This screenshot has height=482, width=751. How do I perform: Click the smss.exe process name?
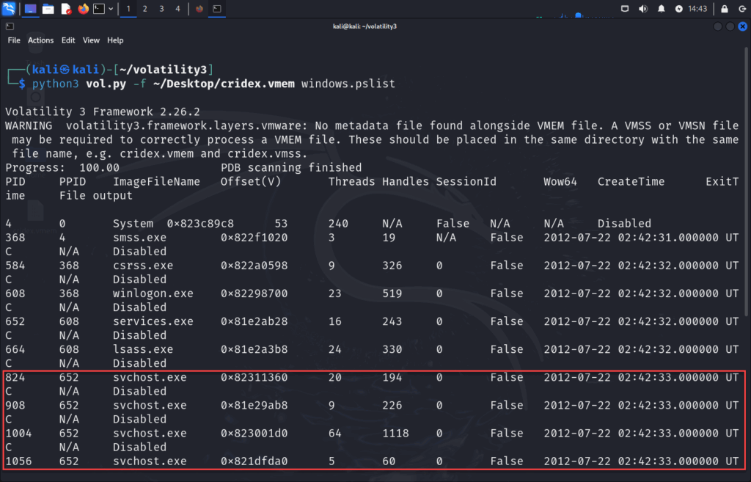[140, 238]
